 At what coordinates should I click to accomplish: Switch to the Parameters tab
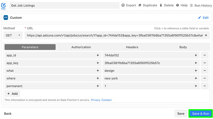pos(30,47)
